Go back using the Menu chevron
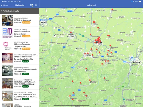The width and height of the screenshot is (143, 107). pos(4,5)
